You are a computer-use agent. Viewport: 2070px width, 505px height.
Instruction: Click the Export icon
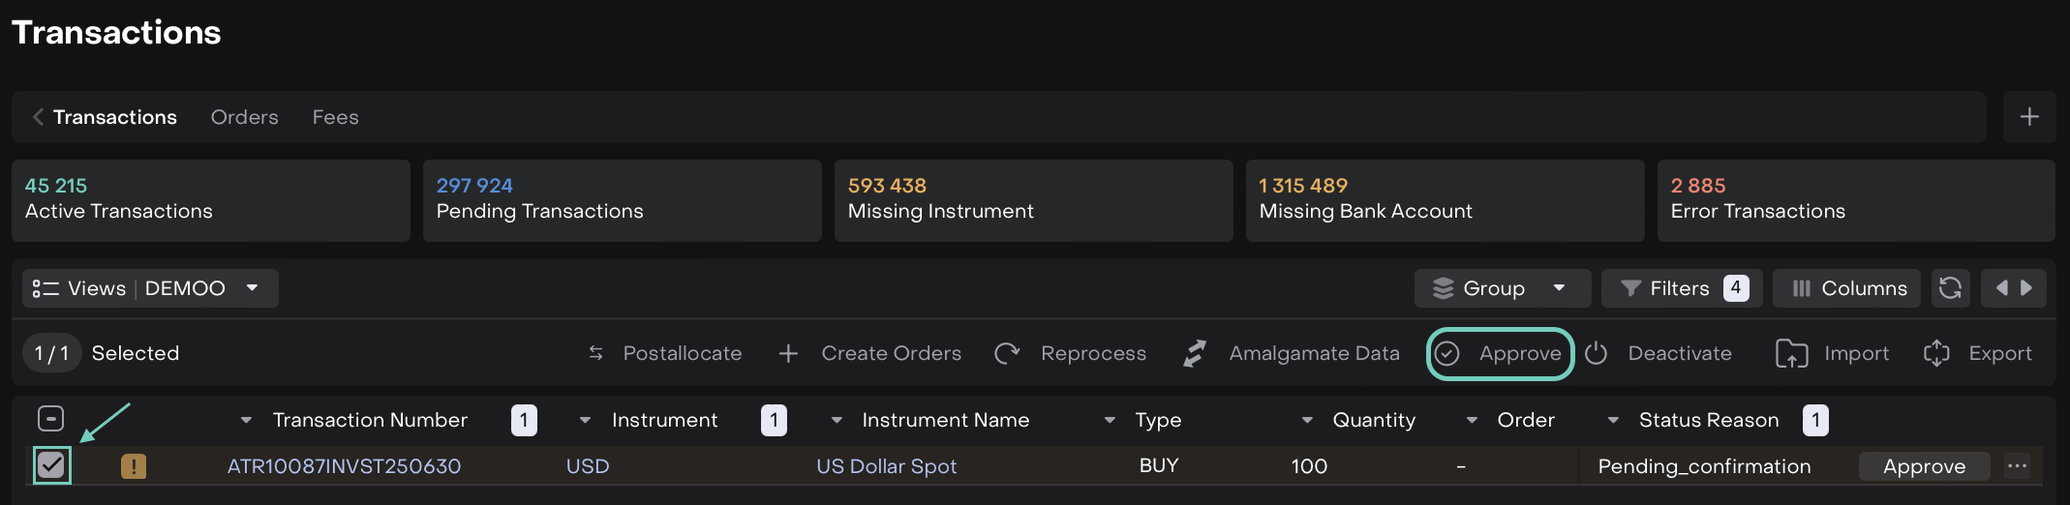[x=1936, y=354]
